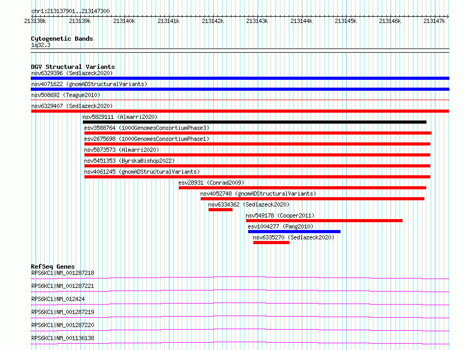Click the short nsv6334362 (Sedlazeck2020) red bar
Image resolution: width=464 pixels, height=350 pixels.
click(x=221, y=210)
